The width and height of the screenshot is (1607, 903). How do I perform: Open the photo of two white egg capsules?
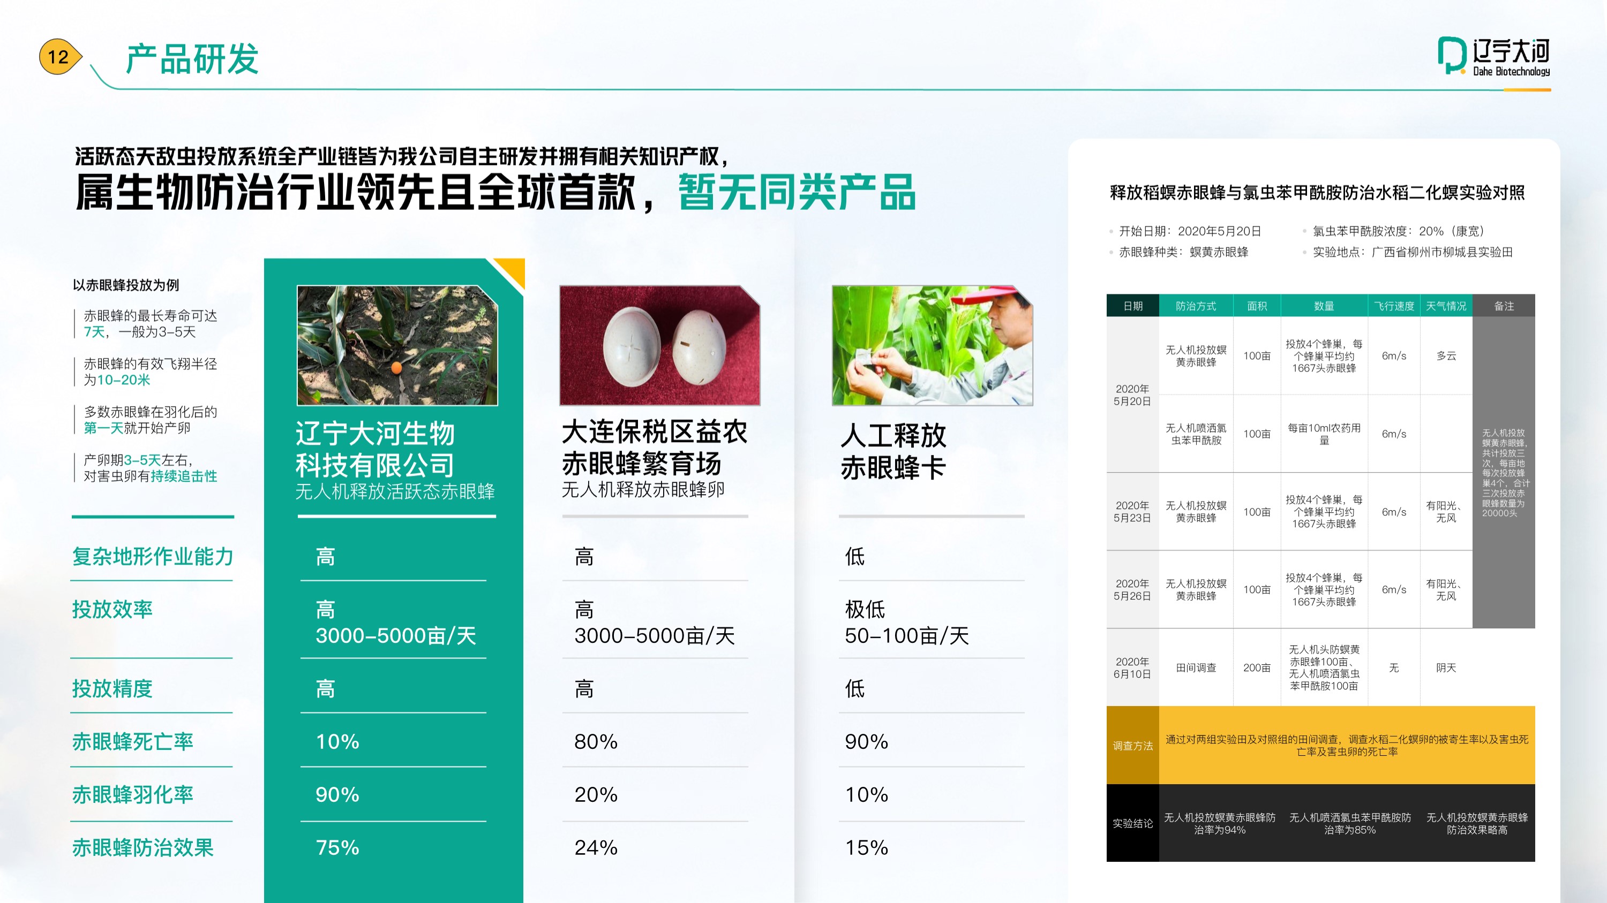[659, 345]
